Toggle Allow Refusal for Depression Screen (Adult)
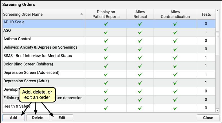Screen dimensions: 222x123 pos(140,83)
